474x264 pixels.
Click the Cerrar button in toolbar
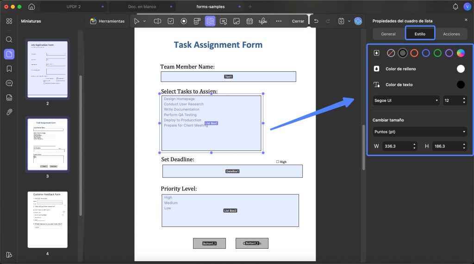coord(298,21)
